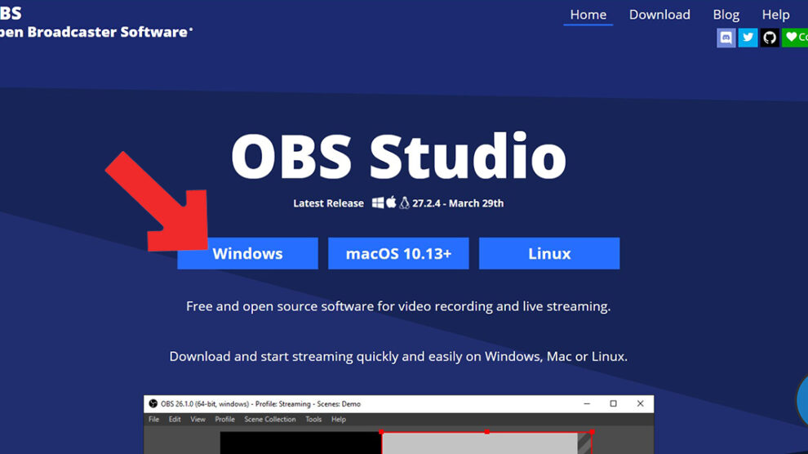
Task: Open the Blog nav page
Action: tap(726, 15)
